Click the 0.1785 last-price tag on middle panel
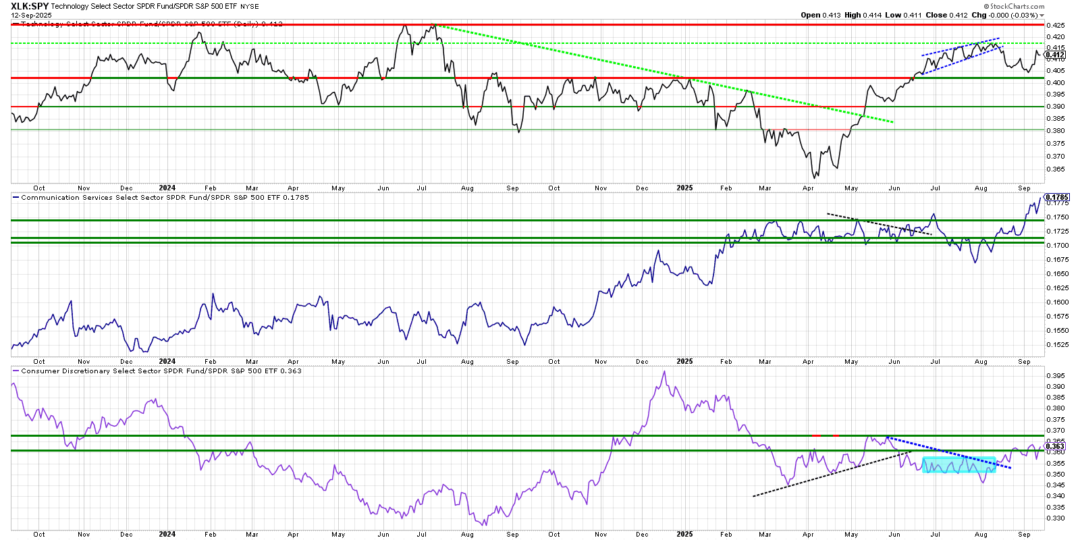 coord(1057,197)
